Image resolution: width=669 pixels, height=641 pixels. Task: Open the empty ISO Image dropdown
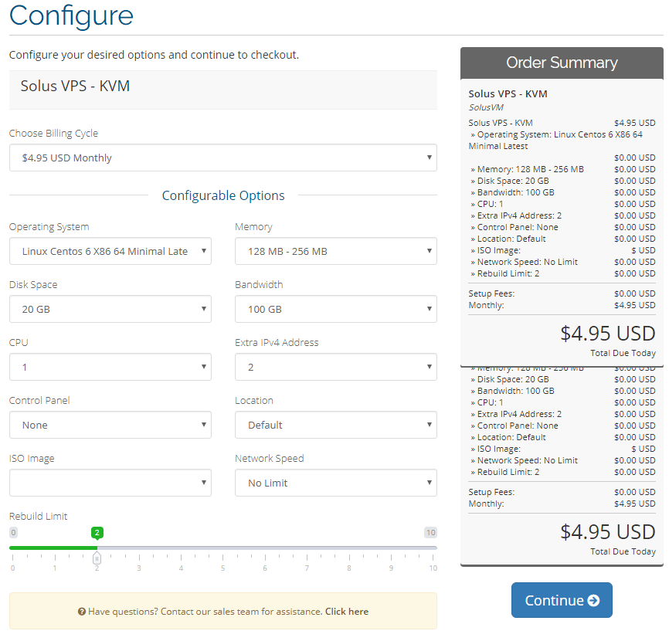coord(110,483)
